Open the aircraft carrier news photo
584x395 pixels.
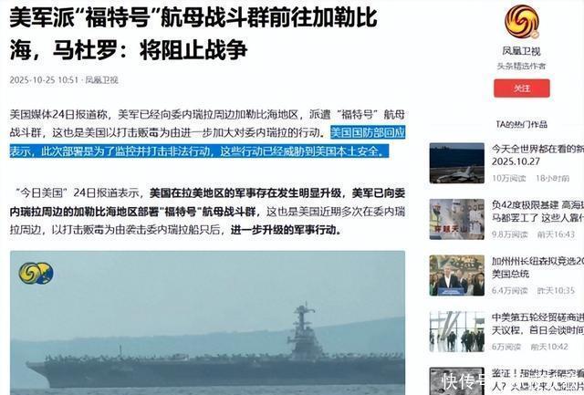(207, 322)
